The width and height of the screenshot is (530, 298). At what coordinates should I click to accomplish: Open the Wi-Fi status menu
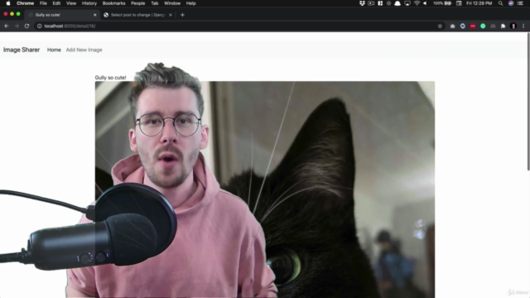pyautogui.click(x=417, y=3)
